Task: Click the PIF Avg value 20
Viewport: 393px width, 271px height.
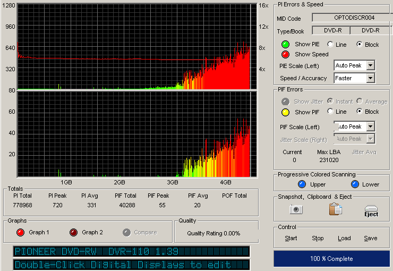Action: click(x=197, y=205)
